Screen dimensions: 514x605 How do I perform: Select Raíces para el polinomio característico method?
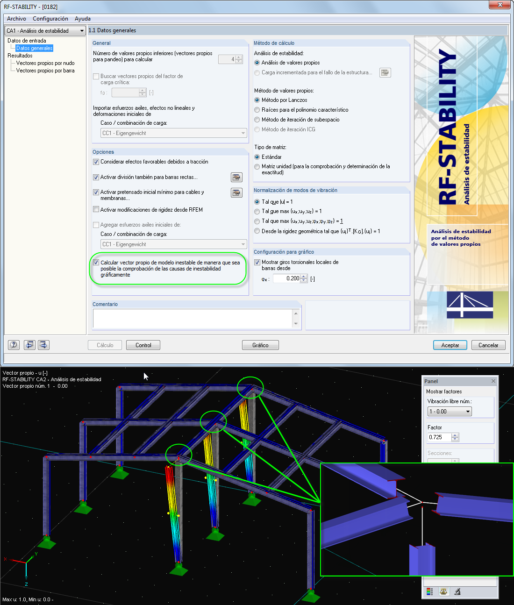pyautogui.click(x=257, y=109)
